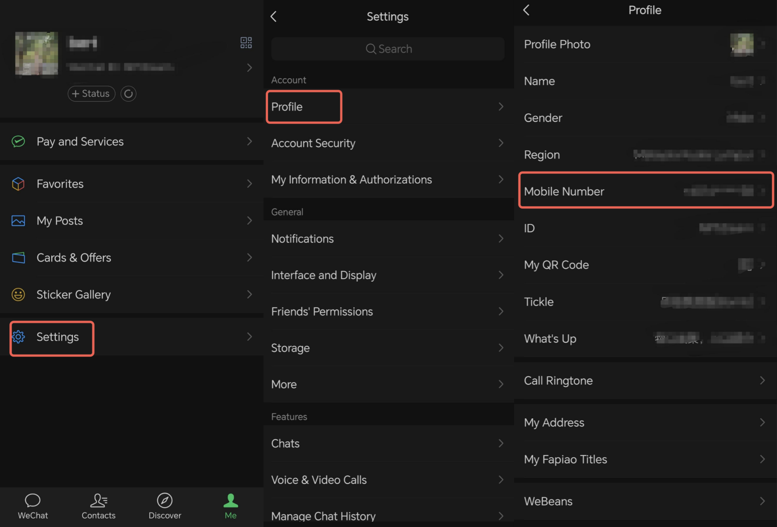This screenshot has height=527, width=777.
Task: Open My Information & Authorizations
Action: [388, 180]
